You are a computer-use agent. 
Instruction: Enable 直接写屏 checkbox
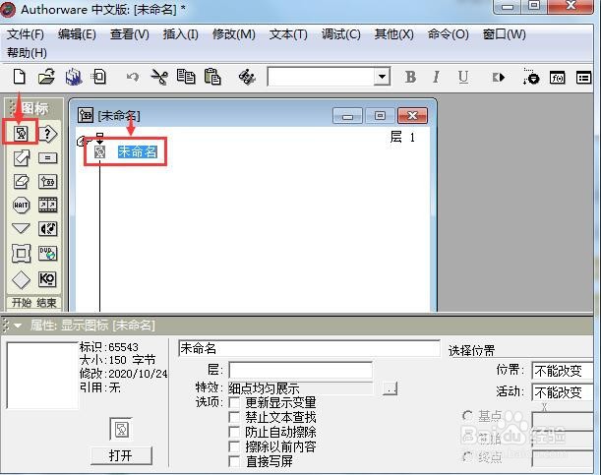[234, 461]
